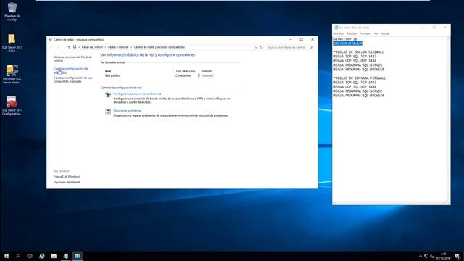Open the taskbar clock and date

[x=443, y=256]
